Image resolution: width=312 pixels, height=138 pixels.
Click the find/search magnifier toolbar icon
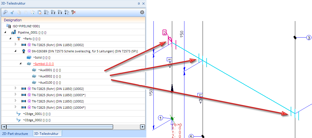tap(5, 12)
